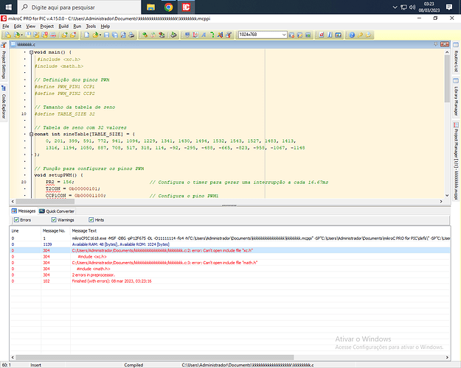The width and height of the screenshot is (461, 368).
Task: Collapse the void main() code block
Action: 31,52
